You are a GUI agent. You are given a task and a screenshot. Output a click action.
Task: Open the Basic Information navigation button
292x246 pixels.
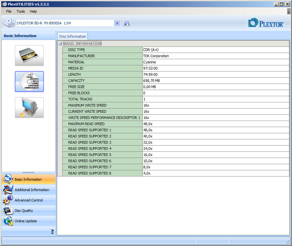tap(29, 179)
